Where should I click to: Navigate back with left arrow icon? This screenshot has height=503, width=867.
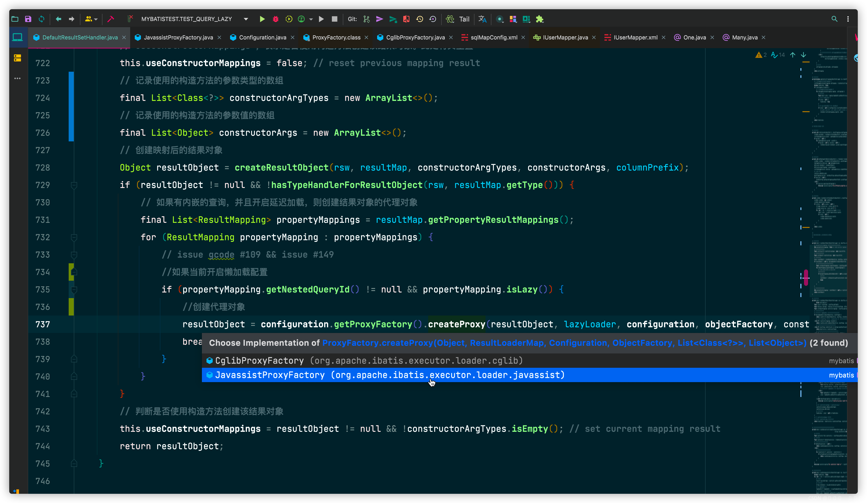tap(58, 19)
